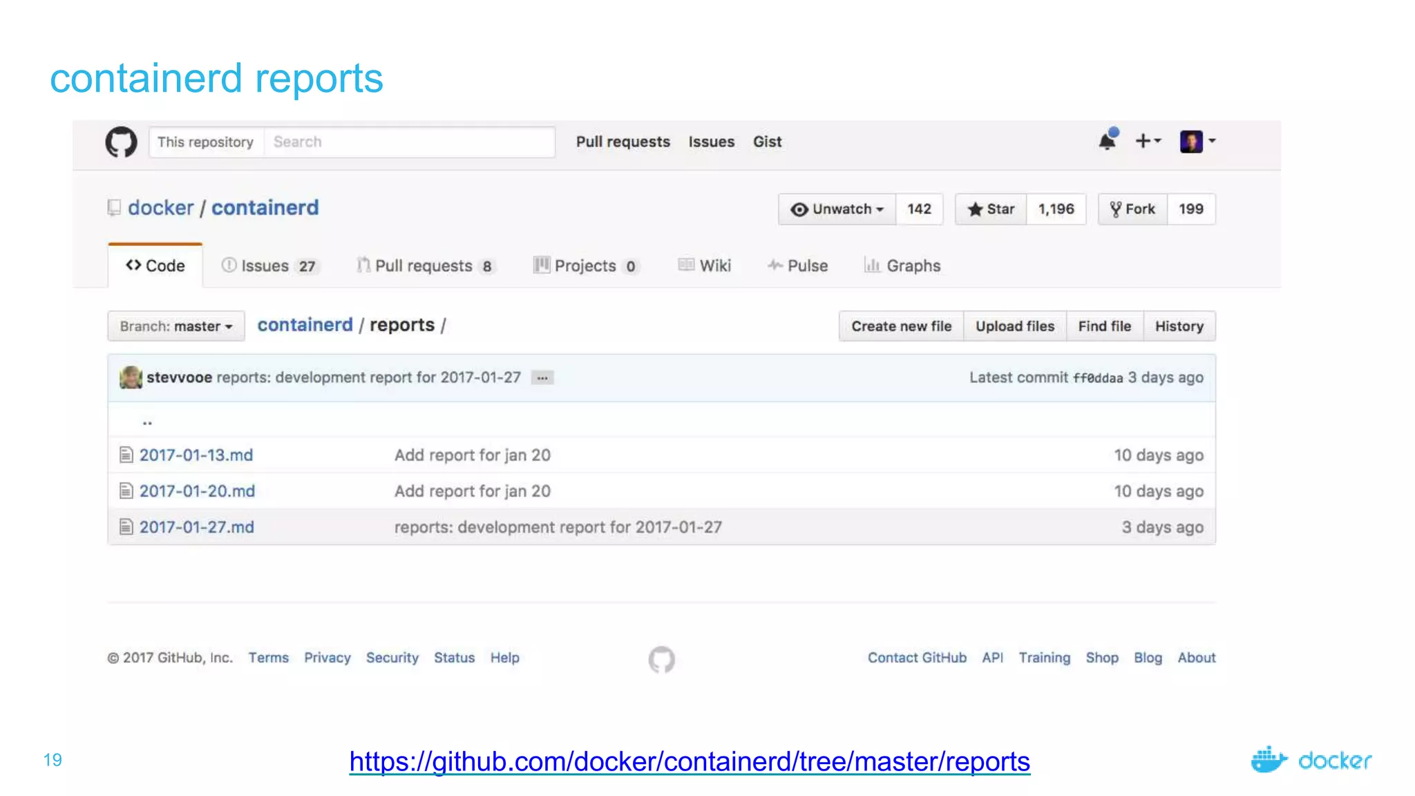Fork the repository with Fork button
The height and width of the screenshot is (796, 1415).
point(1132,209)
